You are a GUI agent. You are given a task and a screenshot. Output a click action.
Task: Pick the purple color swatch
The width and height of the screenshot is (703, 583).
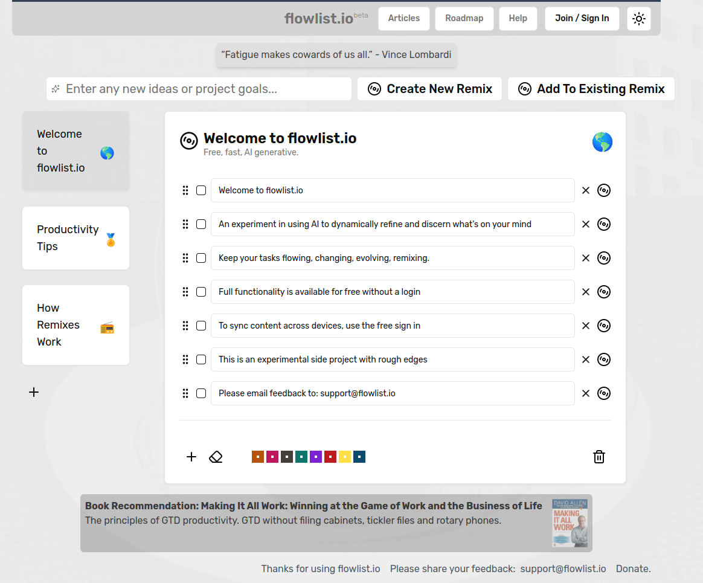coord(316,457)
